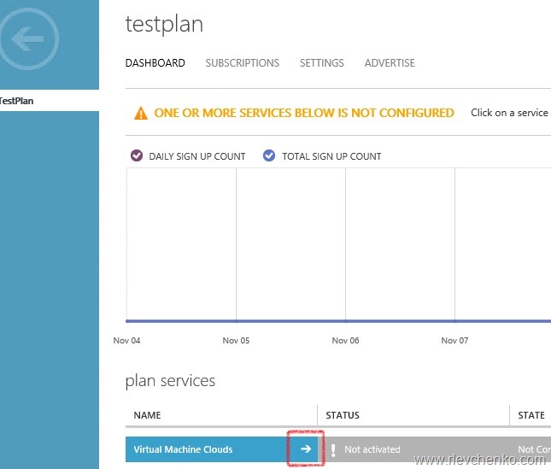Image resolution: width=551 pixels, height=469 pixels.
Task: Click the orange warning triangle icon
Action: (140, 113)
